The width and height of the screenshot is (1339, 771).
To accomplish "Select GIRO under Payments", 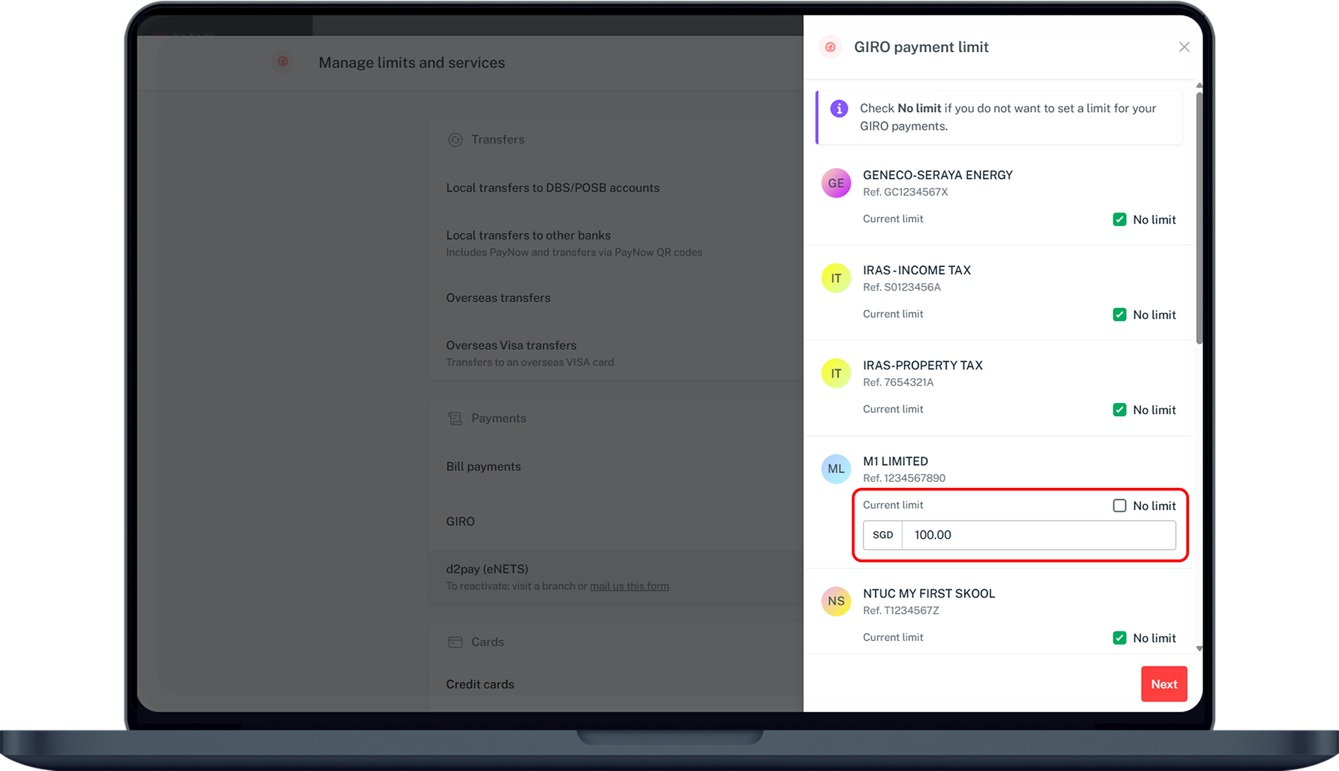I will (461, 521).
